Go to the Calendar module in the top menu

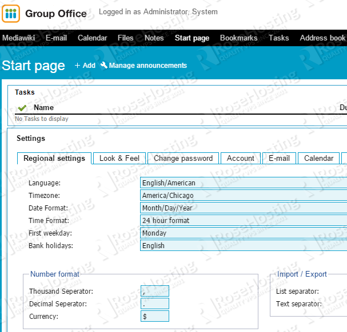coord(92,38)
